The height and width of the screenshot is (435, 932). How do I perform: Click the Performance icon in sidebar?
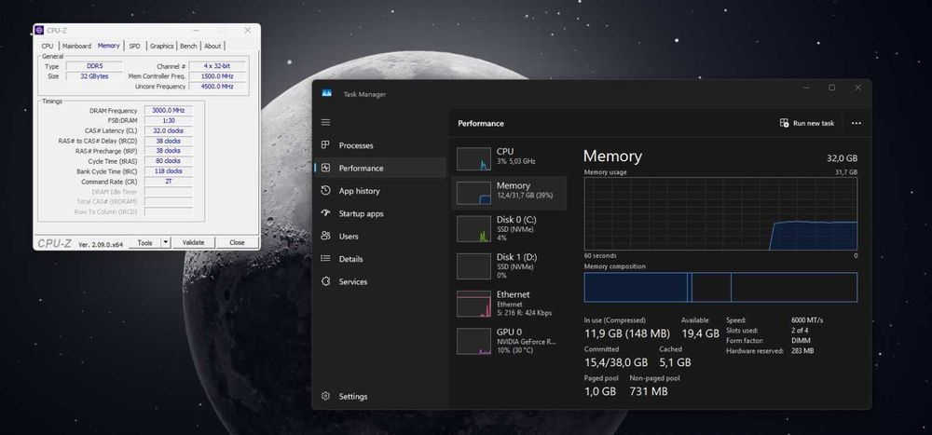click(x=325, y=168)
